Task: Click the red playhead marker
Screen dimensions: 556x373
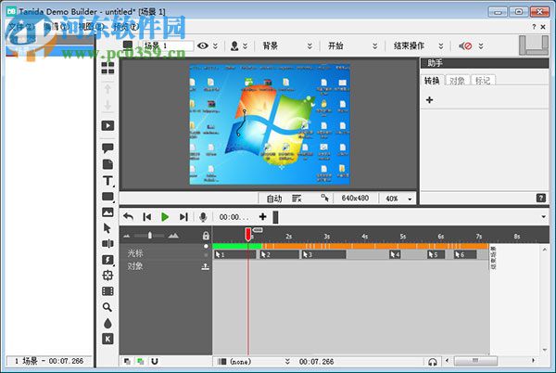Action: 247,234
